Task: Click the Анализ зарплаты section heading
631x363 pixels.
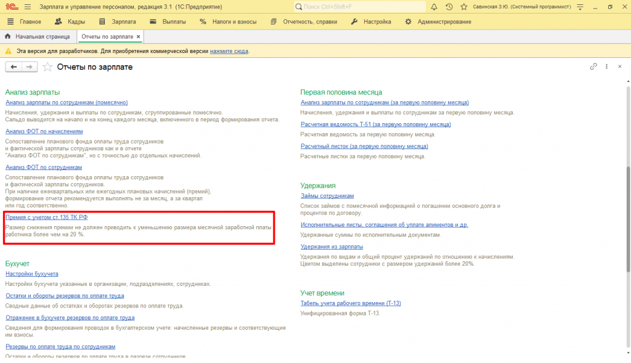Action: coord(32,92)
